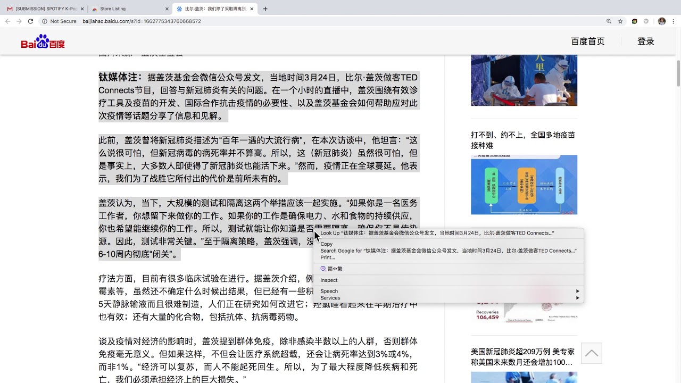Click the Recoveries 106,459 chart thumbnail

[x=524, y=313]
